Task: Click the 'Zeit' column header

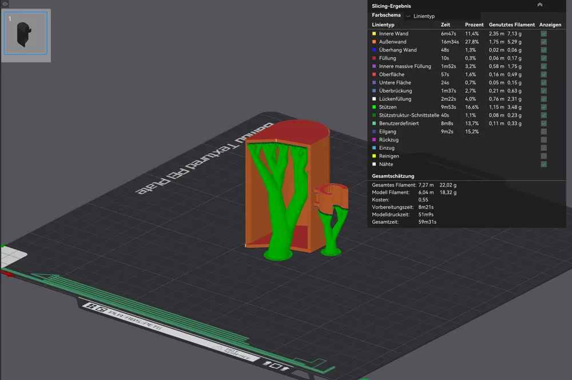Action: coord(446,25)
